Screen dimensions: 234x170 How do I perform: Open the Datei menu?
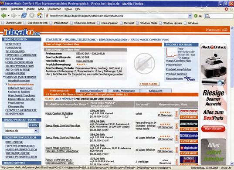click(x=4, y=9)
